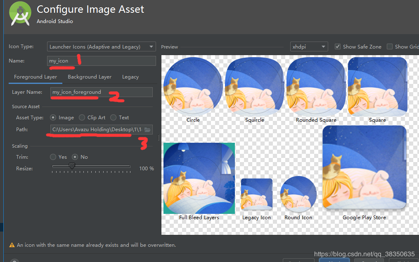Screen dimensions: 419x262
Task: Click the warning triangle icon
Action: (x=12, y=245)
